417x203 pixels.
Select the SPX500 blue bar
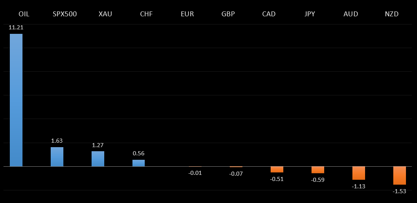pos(57,157)
